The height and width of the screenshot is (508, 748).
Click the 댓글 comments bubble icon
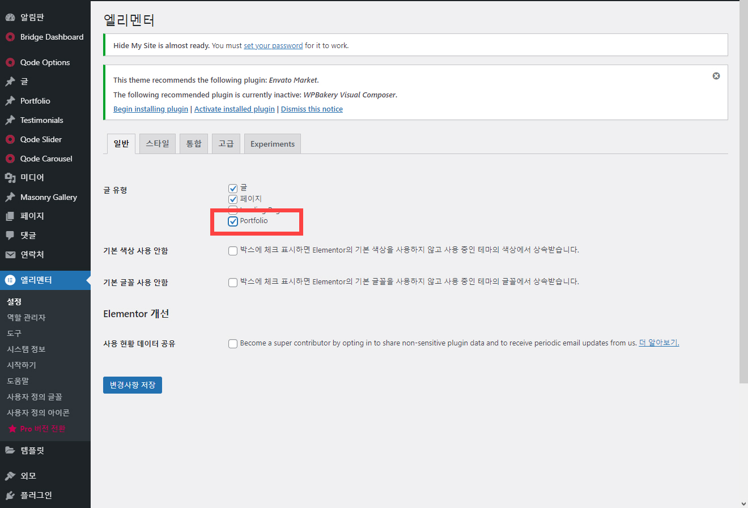pos(10,236)
